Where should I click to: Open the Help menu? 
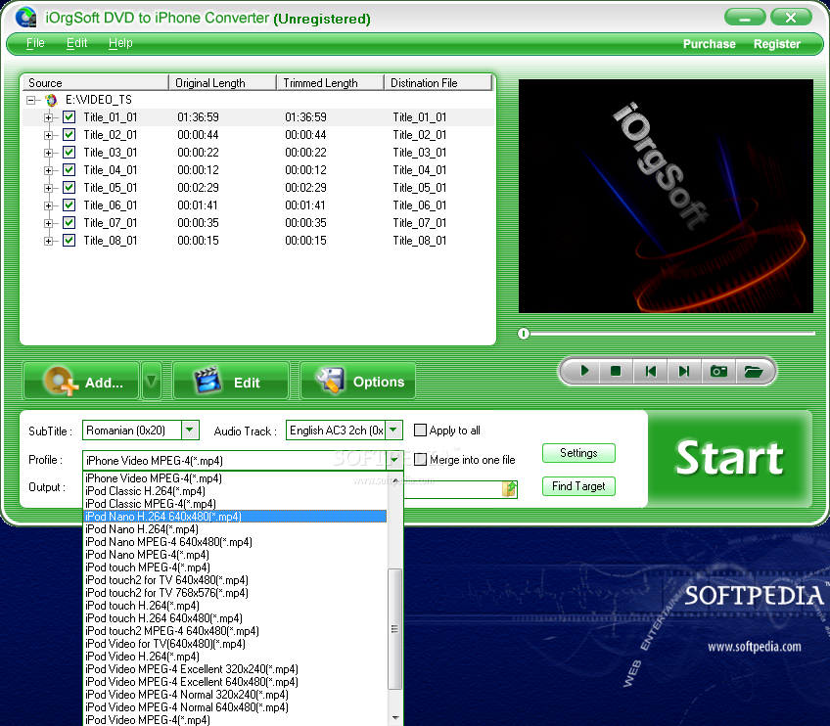point(120,43)
